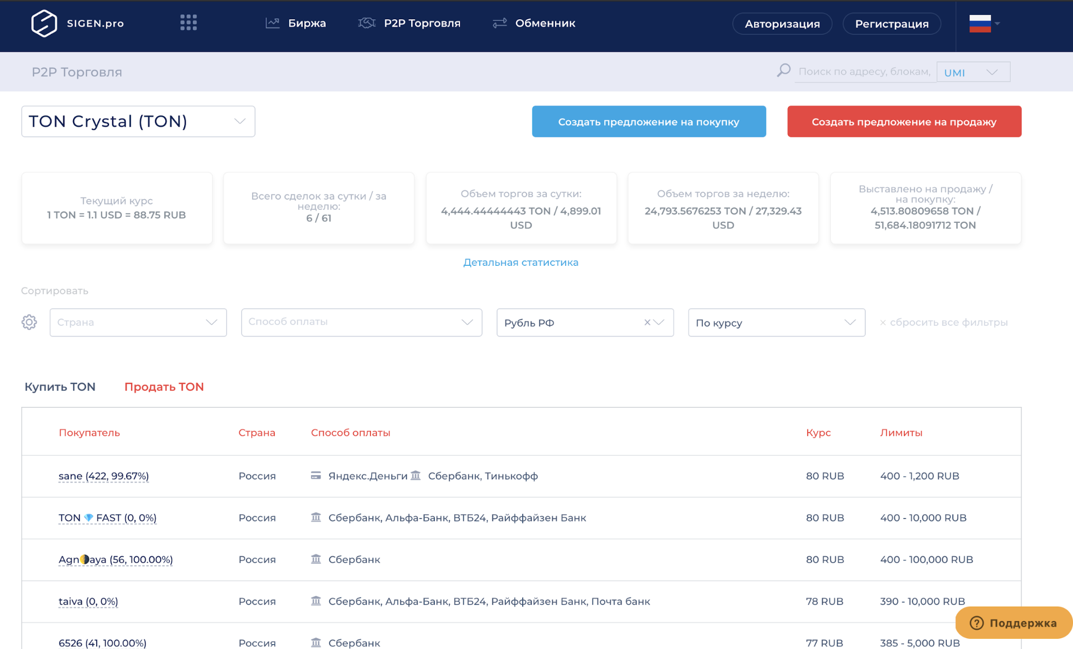The image size is (1073, 649).
Task: Click the support question mark icon
Action: [x=976, y=623]
